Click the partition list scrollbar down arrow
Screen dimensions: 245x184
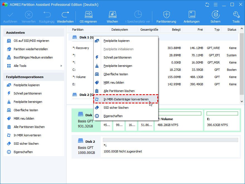pos(242,101)
